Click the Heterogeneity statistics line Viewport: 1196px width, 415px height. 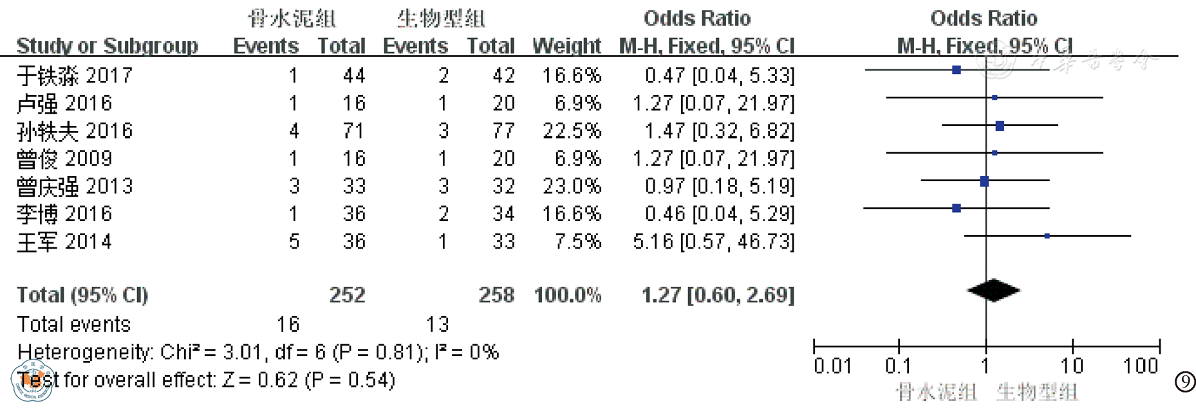point(257,352)
